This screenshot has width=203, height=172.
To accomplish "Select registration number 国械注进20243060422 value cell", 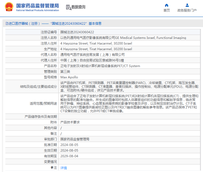I will (77, 32).
